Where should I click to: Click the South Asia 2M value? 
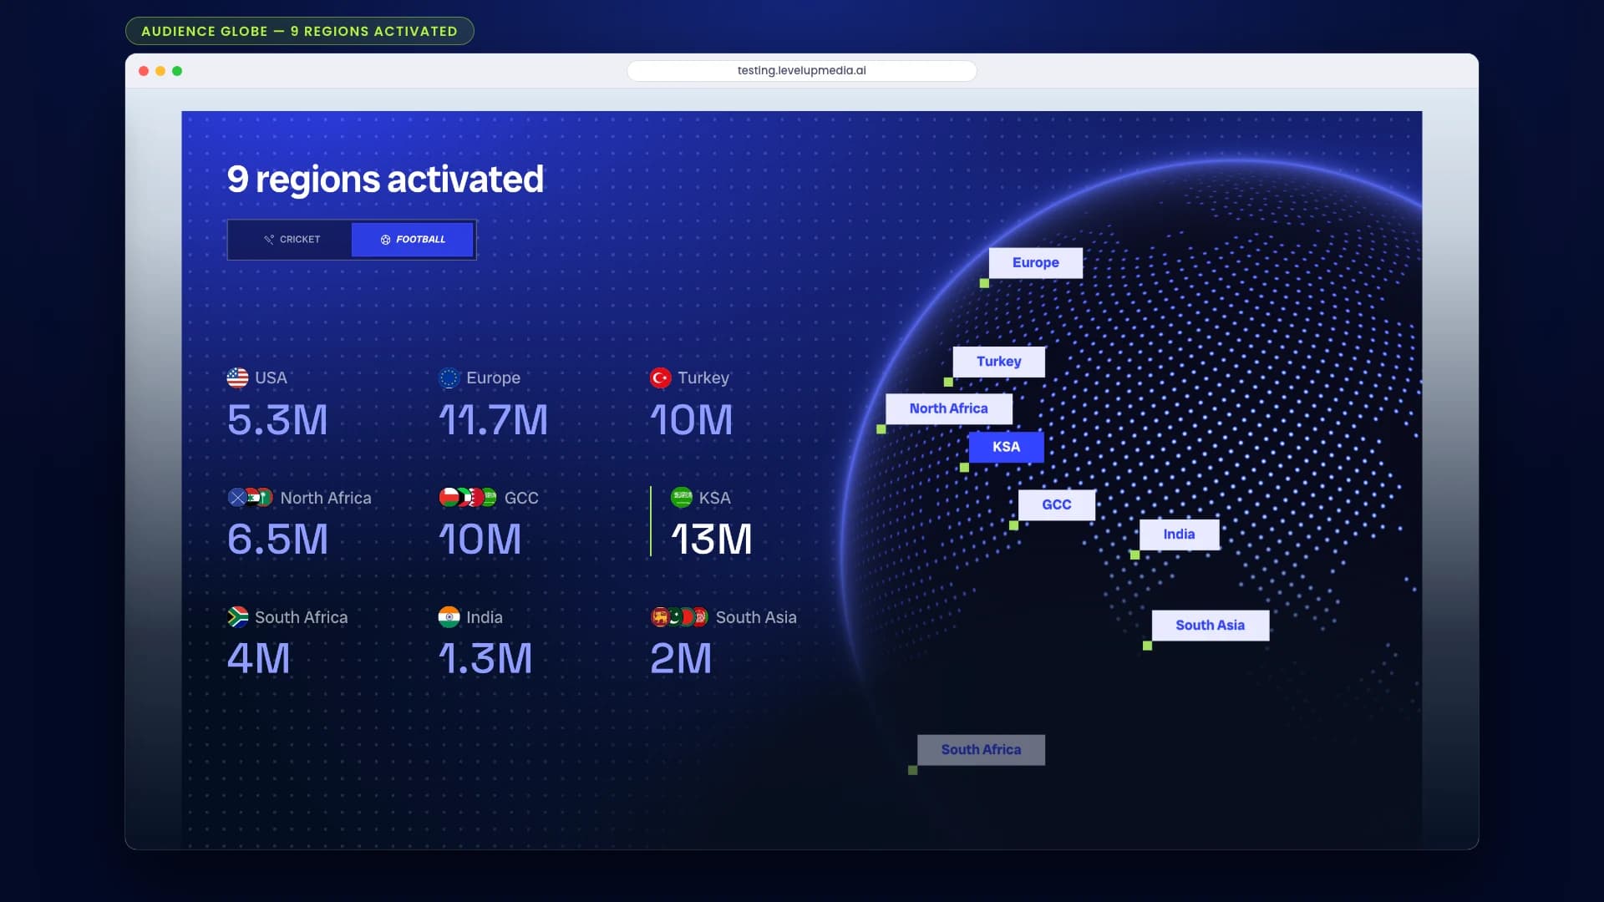point(681,659)
